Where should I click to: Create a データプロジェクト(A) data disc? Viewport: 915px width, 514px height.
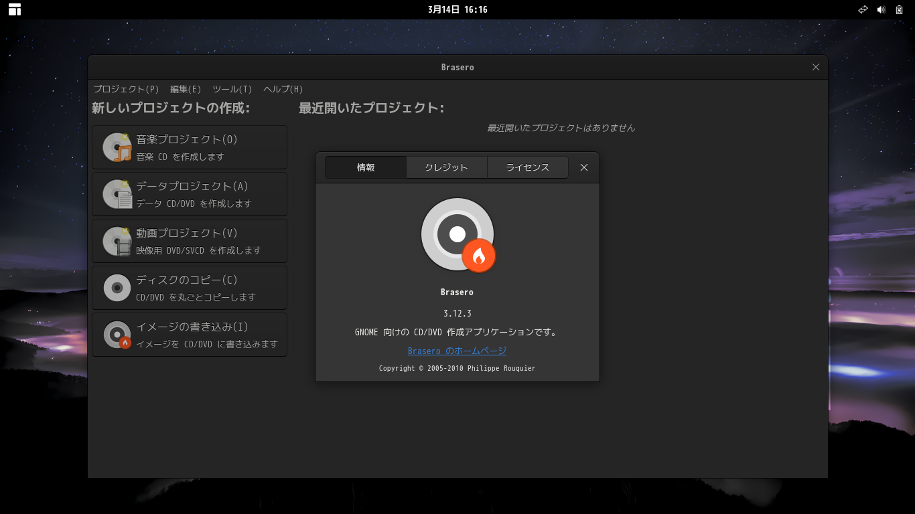(190, 194)
